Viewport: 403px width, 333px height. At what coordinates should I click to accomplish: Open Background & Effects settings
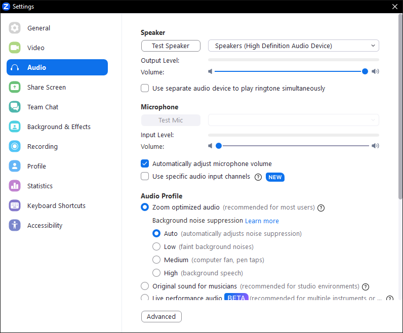pyautogui.click(x=57, y=127)
